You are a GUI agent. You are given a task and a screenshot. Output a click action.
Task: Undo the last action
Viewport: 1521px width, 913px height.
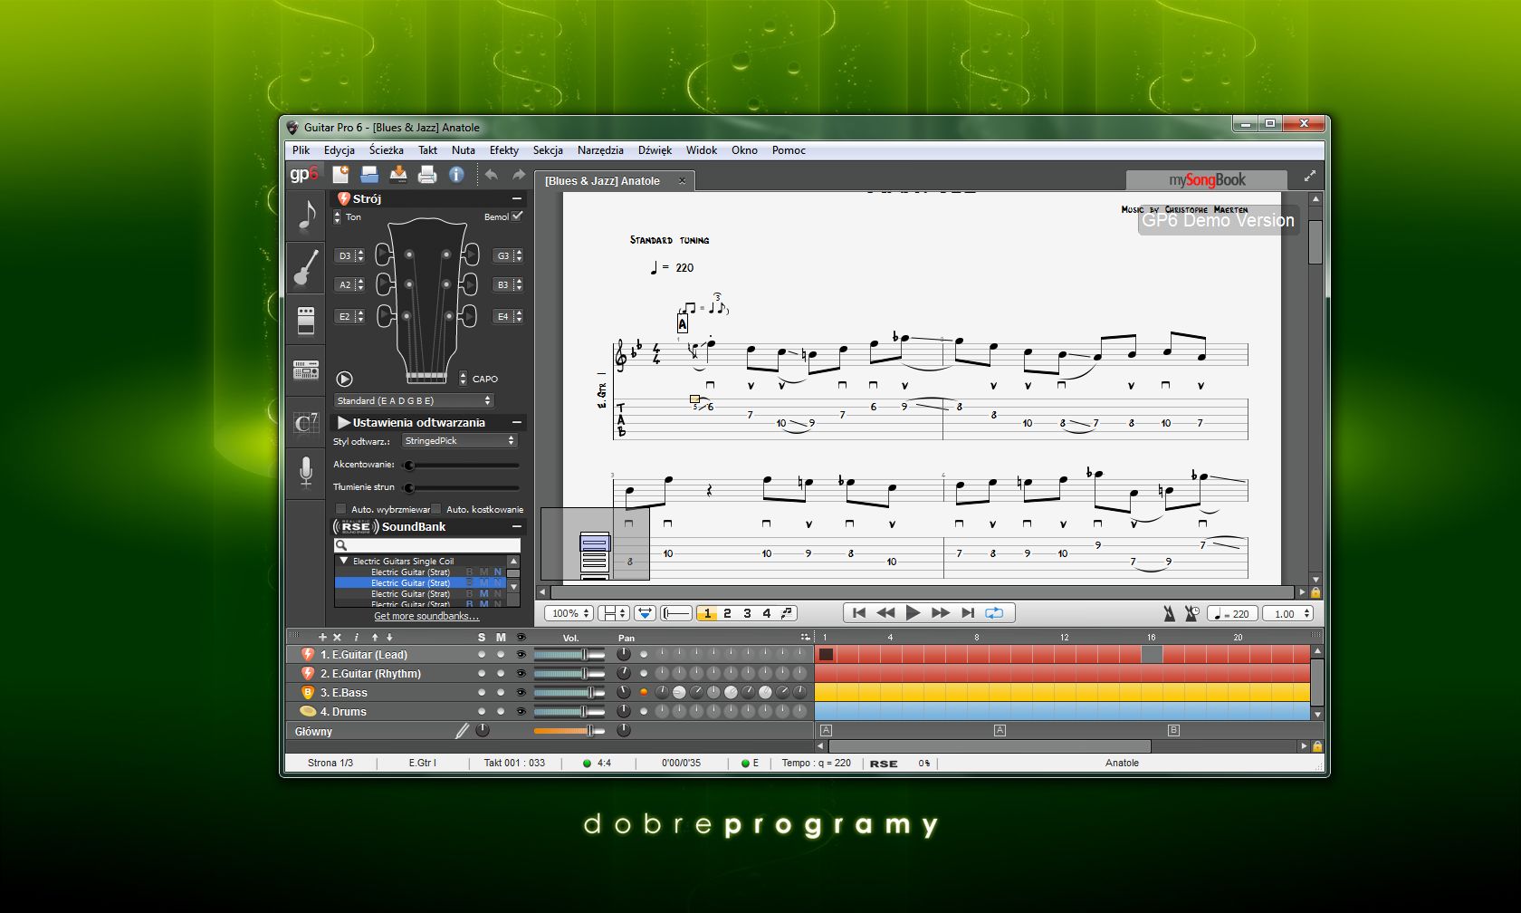pos(491,174)
